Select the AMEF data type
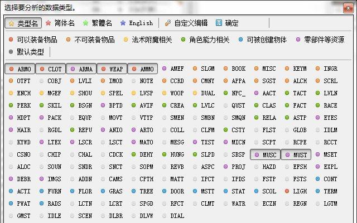Image resolution: width=357 pixels, height=223 pixels. pyautogui.click(x=173, y=69)
